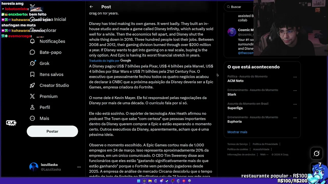This screenshot has width=328, height=184.
Task: Focus the Buscar search field
Action: tap(239, 7)
